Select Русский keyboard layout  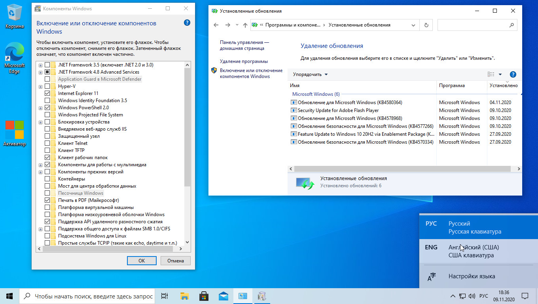(x=479, y=228)
